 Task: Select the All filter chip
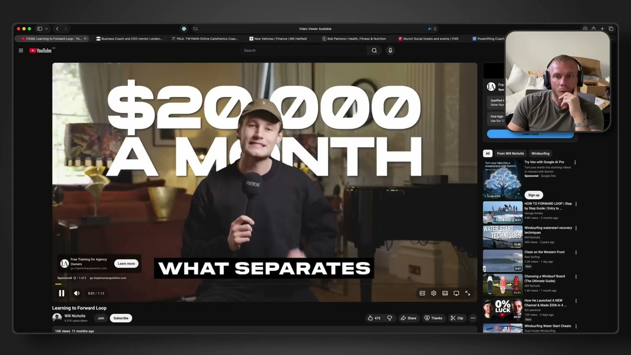click(488, 153)
